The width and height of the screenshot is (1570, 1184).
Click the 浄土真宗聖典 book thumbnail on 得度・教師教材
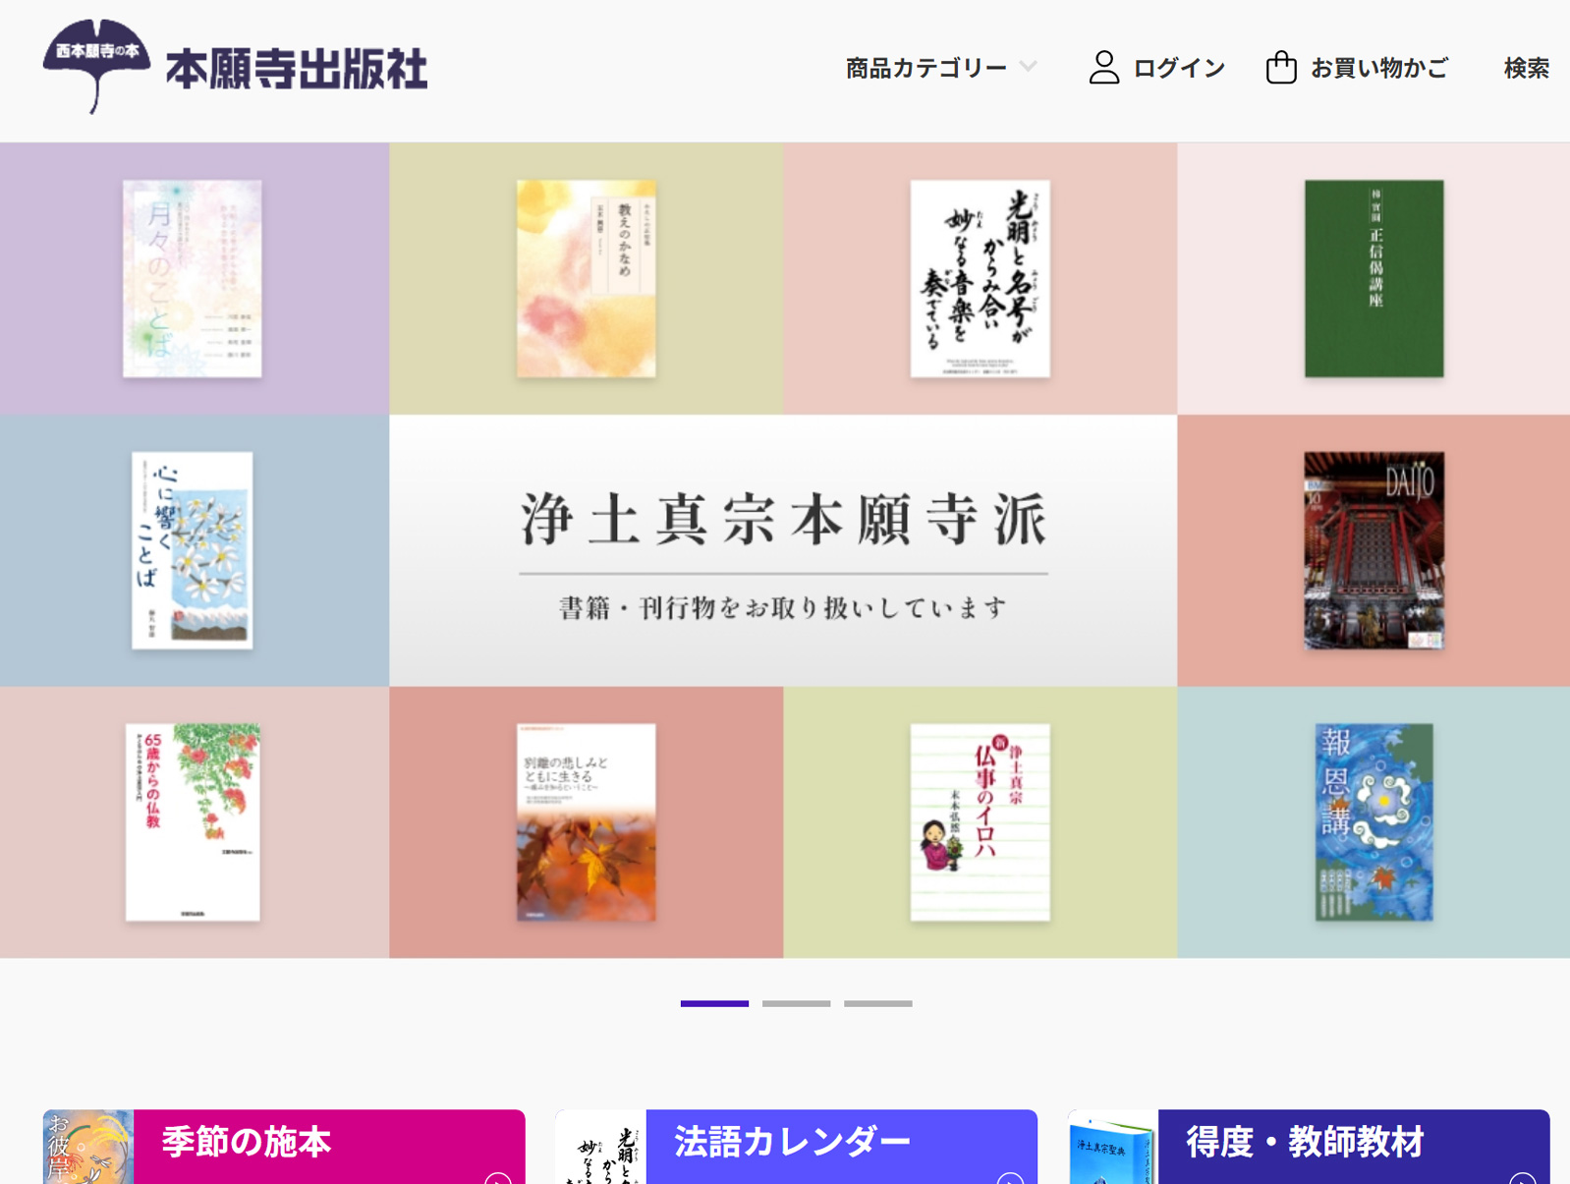pyautogui.click(x=1113, y=1147)
